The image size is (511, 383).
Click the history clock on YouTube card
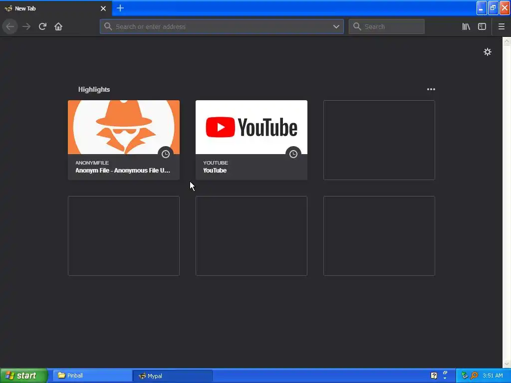[293, 154]
